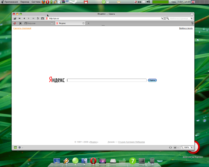This screenshot has height=167, width=209.
Task: Open the Home icon in the toolbar
Action: 42,18
